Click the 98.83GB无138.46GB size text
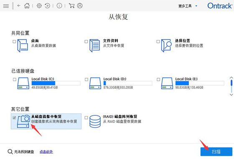 click(x=189, y=87)
